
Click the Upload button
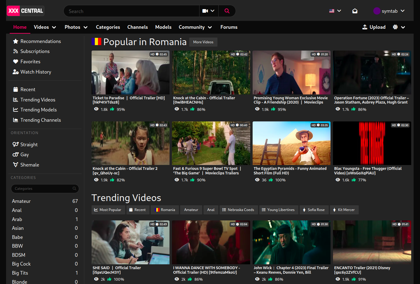click(374, 27)
